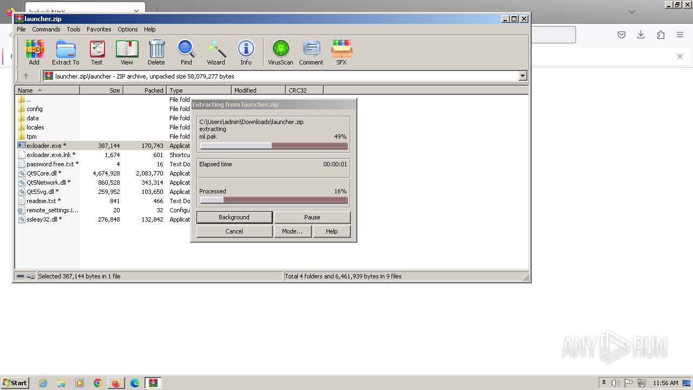
Task: Open Edge from taskbar
Action: coord(135,383)
